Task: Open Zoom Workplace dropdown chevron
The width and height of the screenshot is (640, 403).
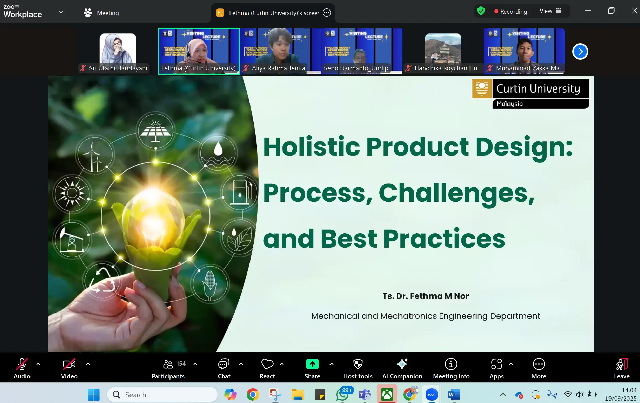Action: pos(61,12)
